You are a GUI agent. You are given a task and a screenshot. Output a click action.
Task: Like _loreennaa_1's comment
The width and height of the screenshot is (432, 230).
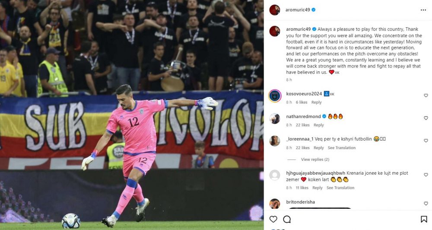tap(426, 141)
